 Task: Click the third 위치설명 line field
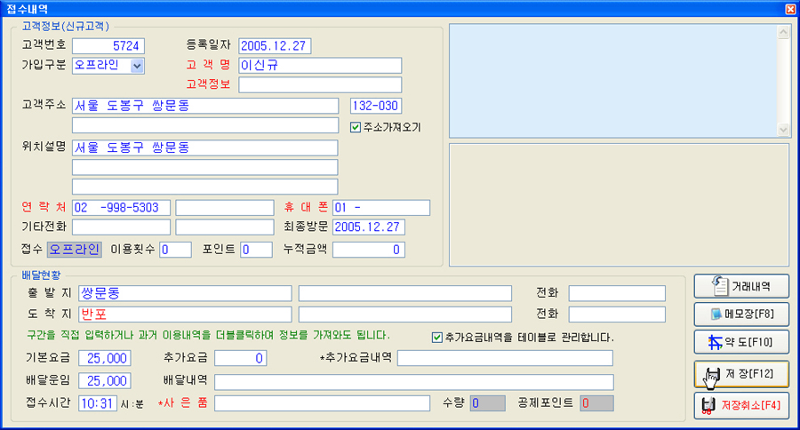click(x=204, y=187)
